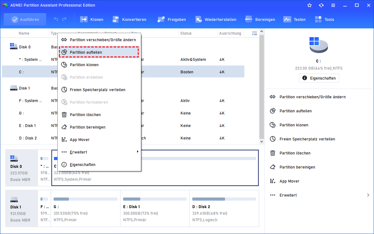Screen dimensions: 374x234
Task: Select Disk 1 block in disk map
Action: pyautogui.click(x=22, y=208)
